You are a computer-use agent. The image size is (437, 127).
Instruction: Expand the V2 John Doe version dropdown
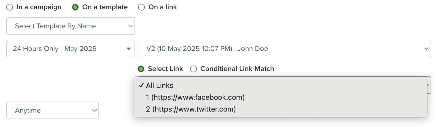click(x=284, y=49)
